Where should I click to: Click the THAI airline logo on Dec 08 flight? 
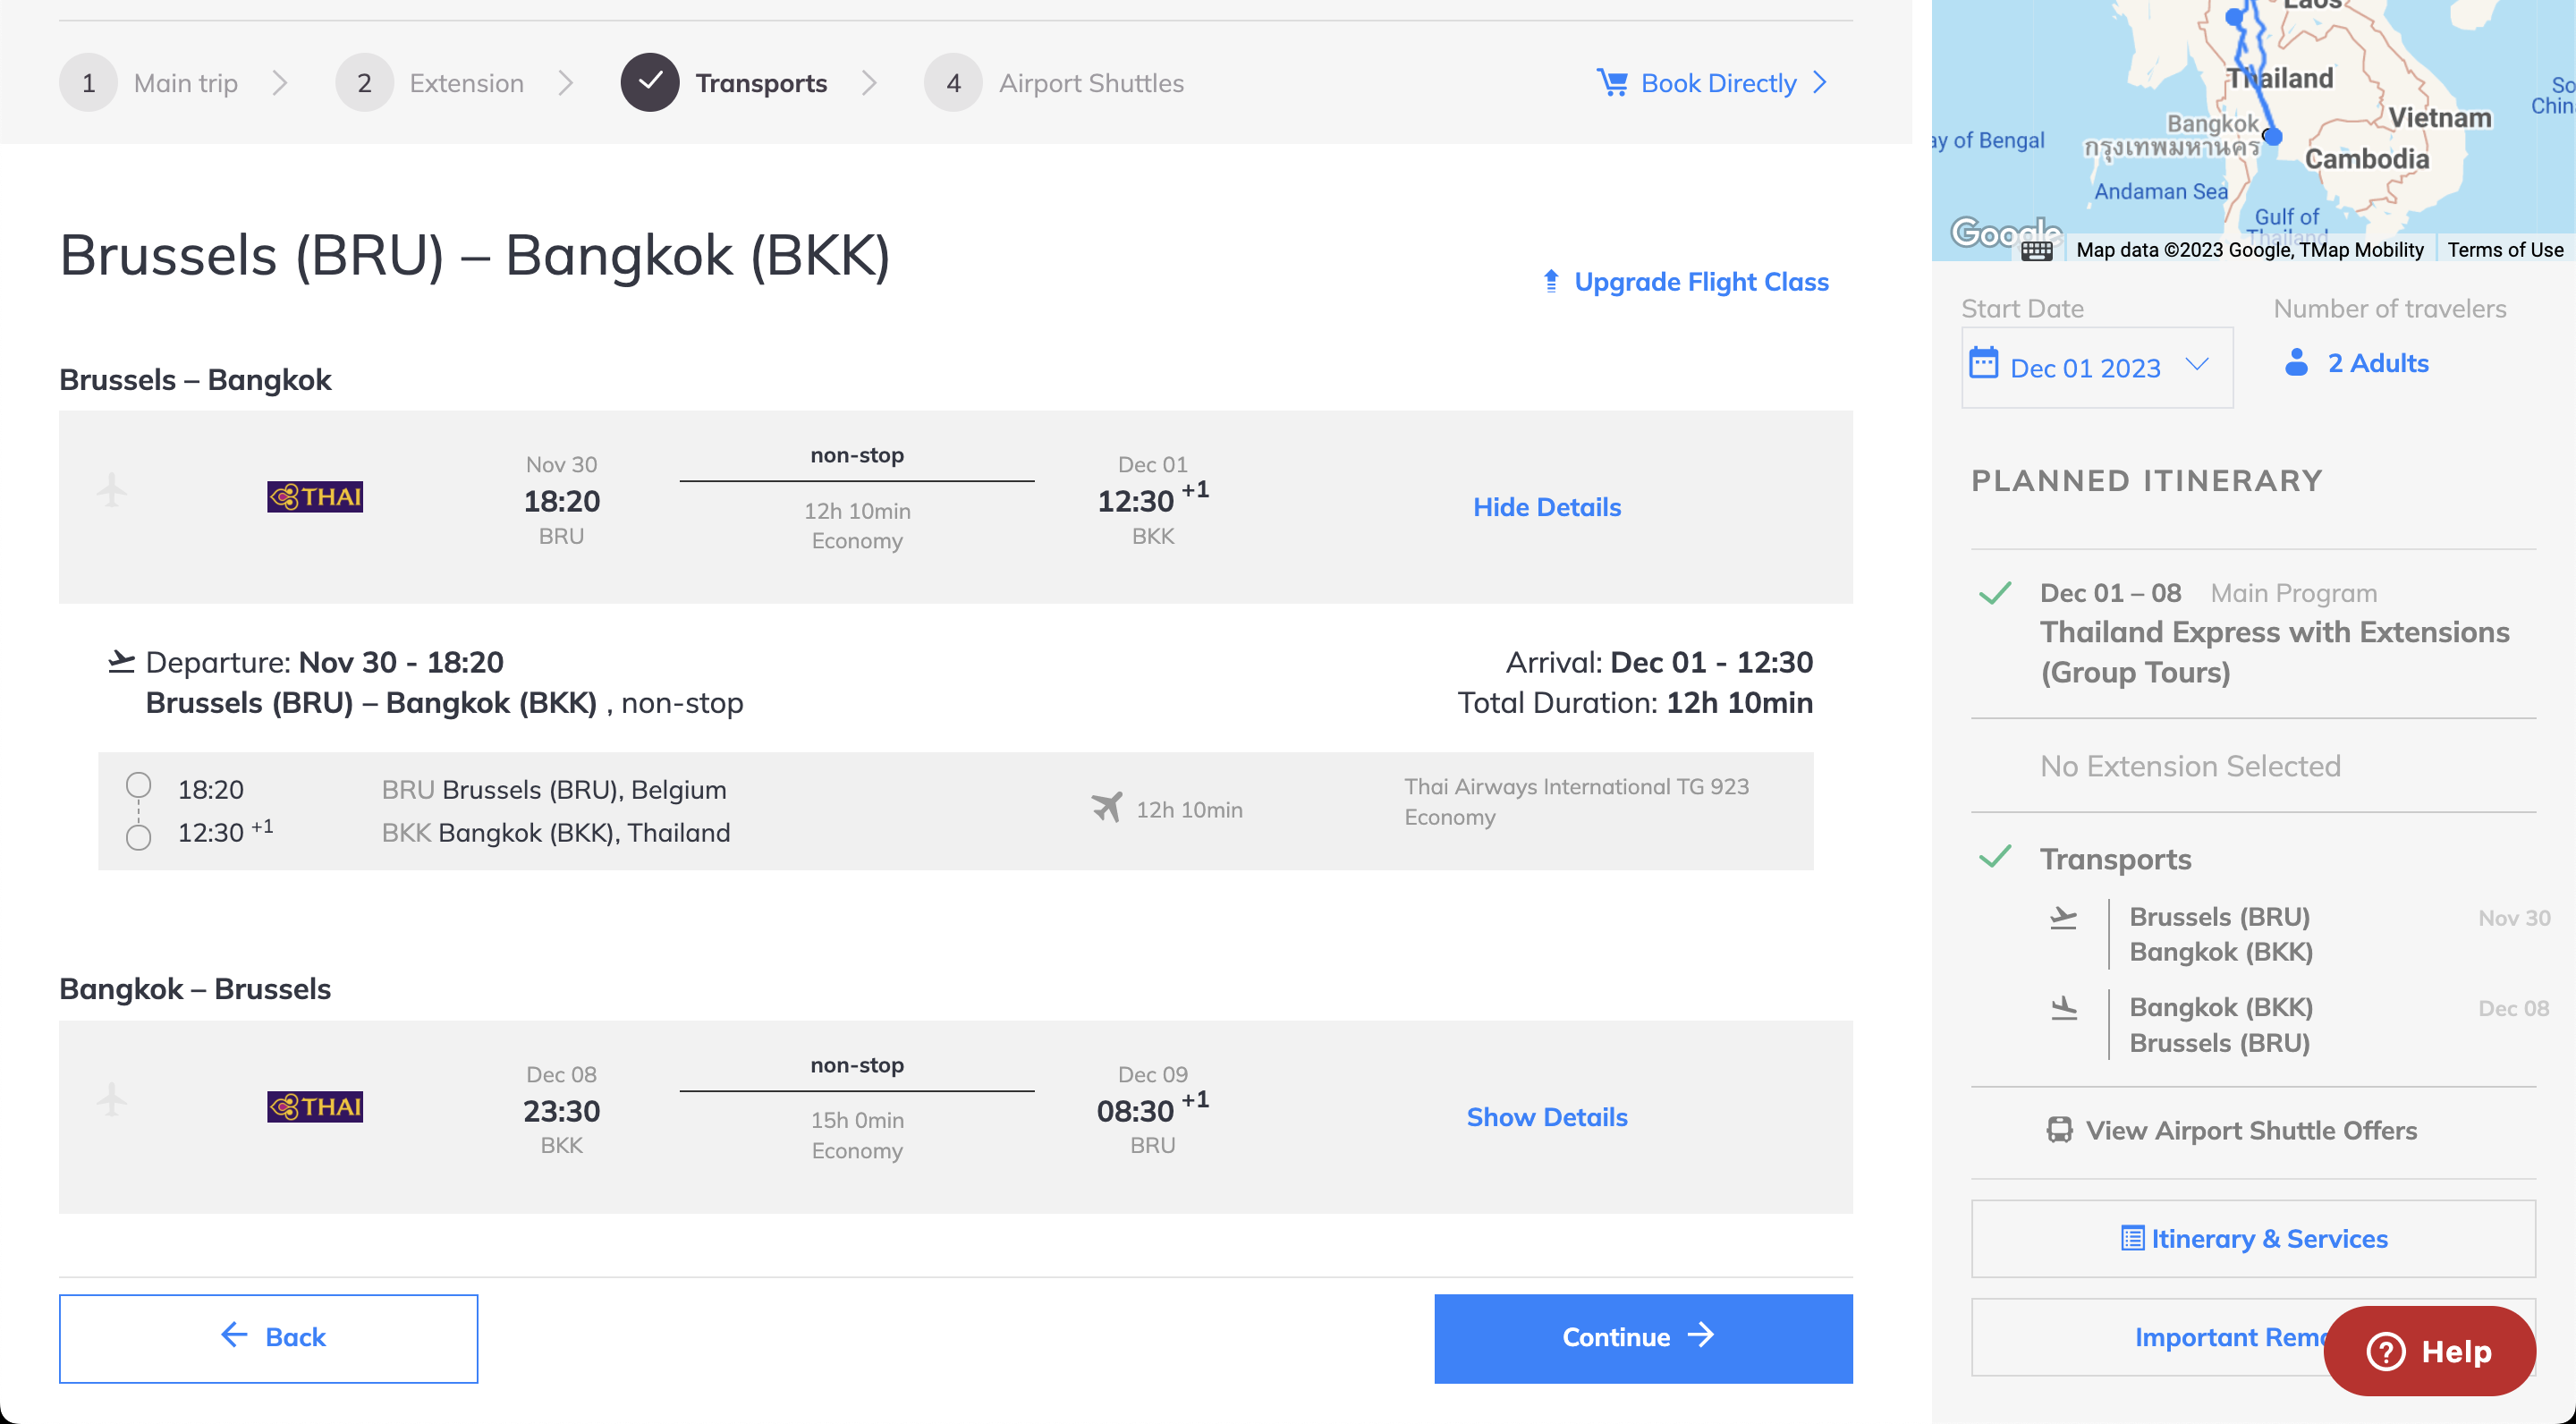315,1106
